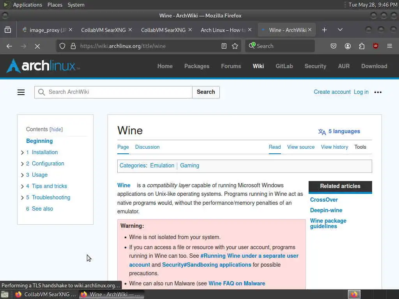This screenshot has width=399, height=299.
Task: Click the Firefox Search box
Action: coord(280,46)
